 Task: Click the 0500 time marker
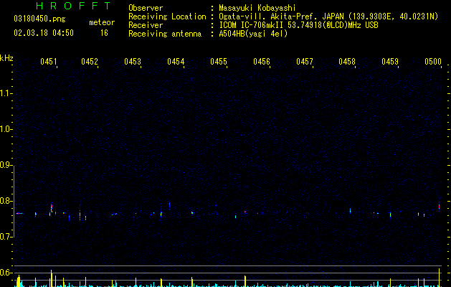click(433, 62)
